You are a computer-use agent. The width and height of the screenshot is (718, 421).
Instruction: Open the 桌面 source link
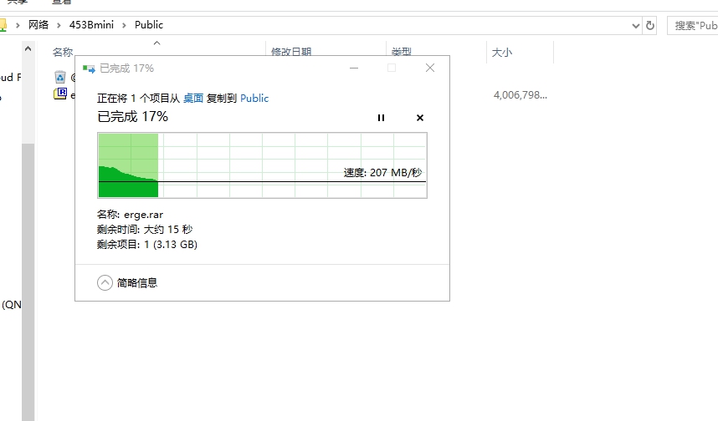tap(193, 99)
